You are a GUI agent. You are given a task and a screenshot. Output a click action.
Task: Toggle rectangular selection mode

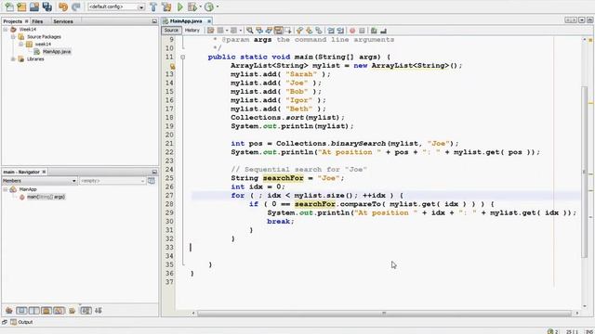288,31
